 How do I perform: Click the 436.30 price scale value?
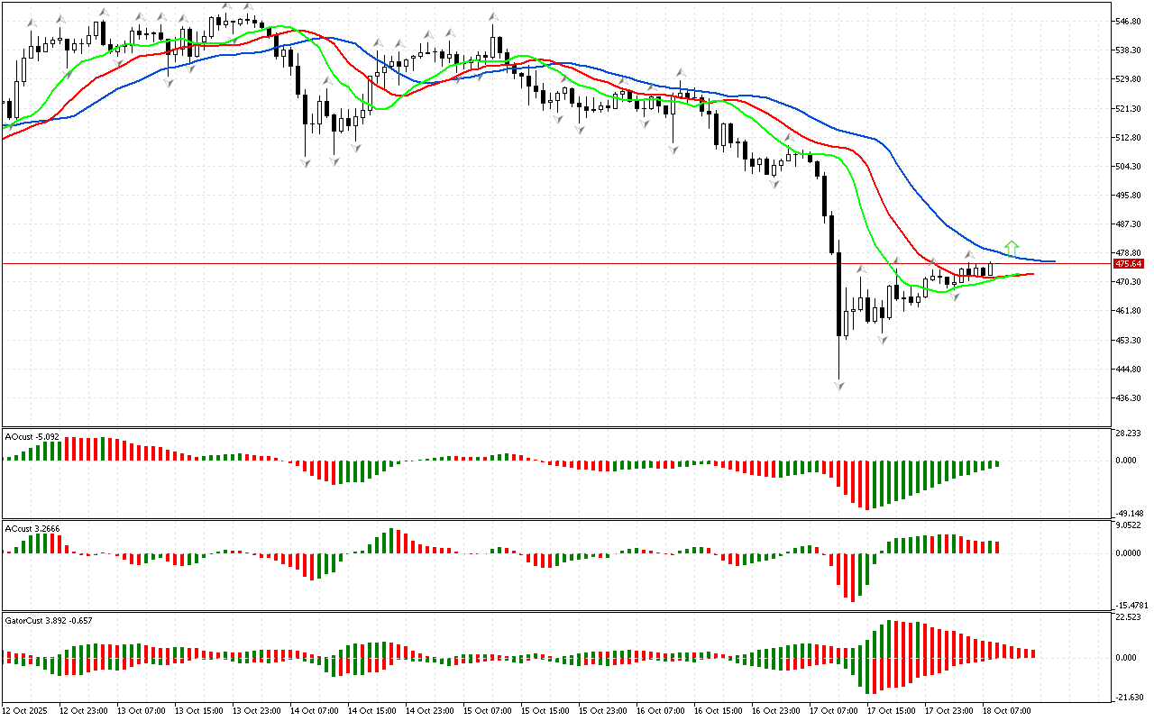(1131, 398)
